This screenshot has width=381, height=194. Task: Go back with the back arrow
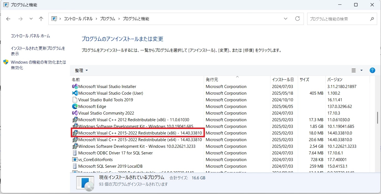click(8, 19)
